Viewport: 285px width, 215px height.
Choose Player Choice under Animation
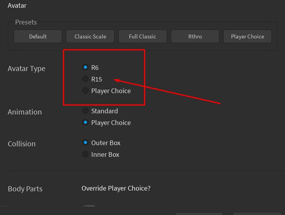(x=85, y=123)
